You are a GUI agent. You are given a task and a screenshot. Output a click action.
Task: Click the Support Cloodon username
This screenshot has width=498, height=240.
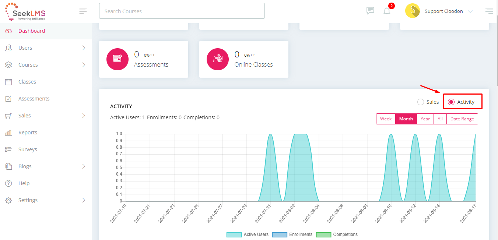(444, 11)
